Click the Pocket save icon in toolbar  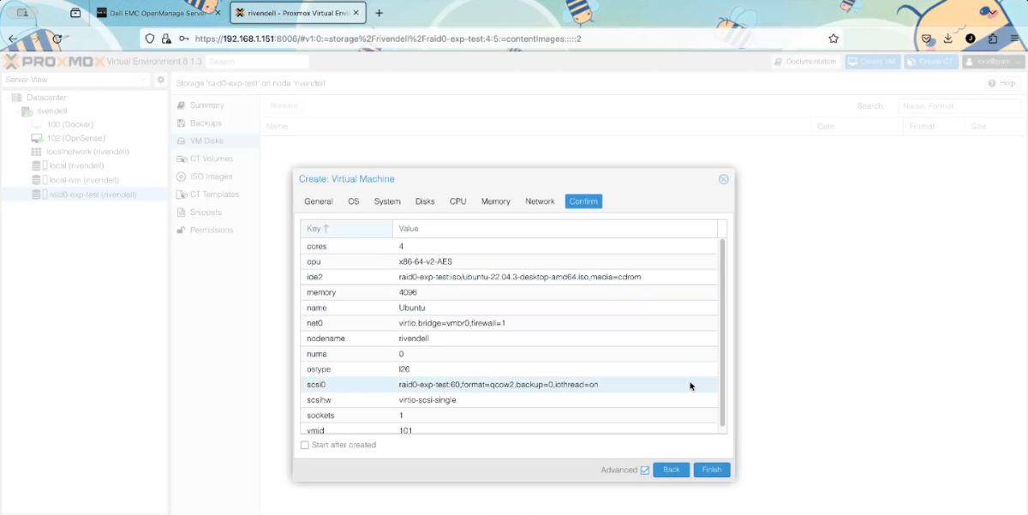tap(926, 39)
